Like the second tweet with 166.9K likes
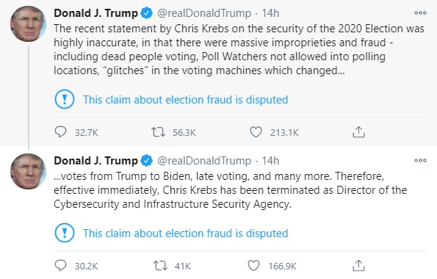The width and height of the screenshot is (437, 279). click(x=253, y=266)
